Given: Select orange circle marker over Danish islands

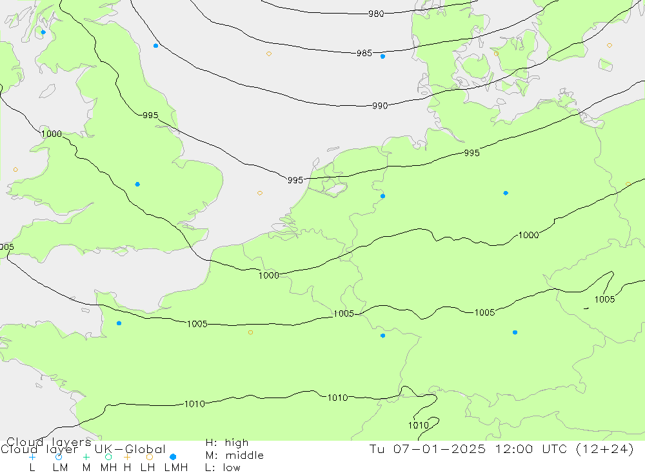Looking at the screenshot, I should 496,54.
